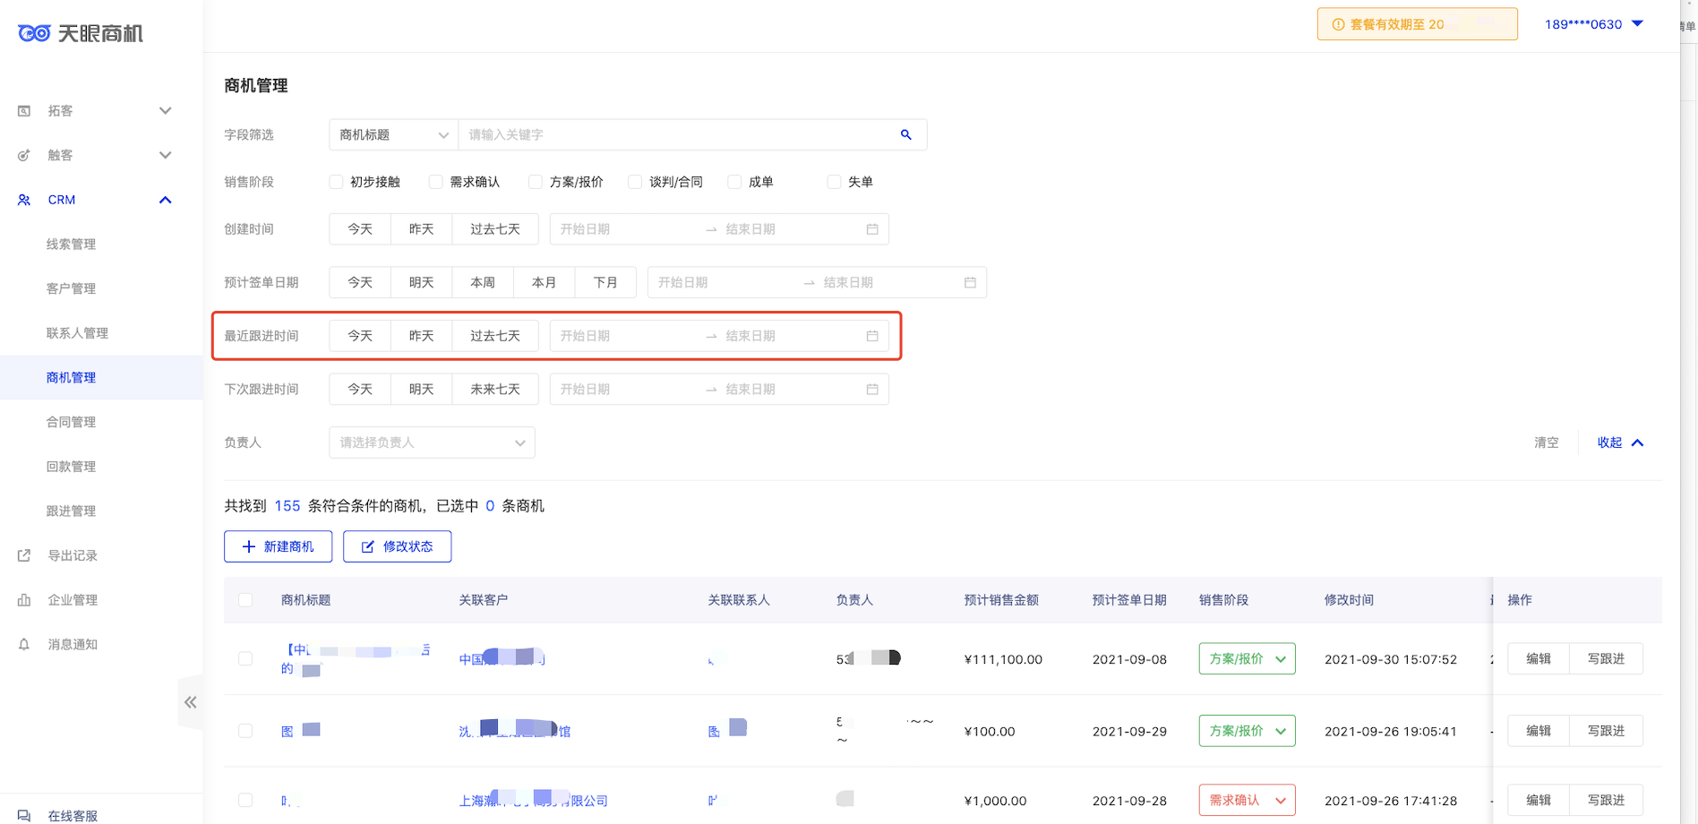Click the 天眼商机 logo
This screenshot has height=824, width=1698.
point(80,33)
